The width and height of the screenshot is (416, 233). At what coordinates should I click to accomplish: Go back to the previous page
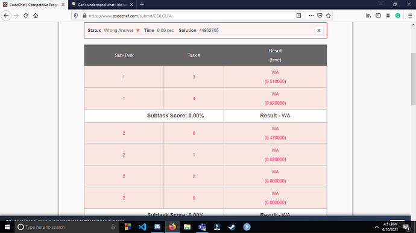[x=6, y=16]
